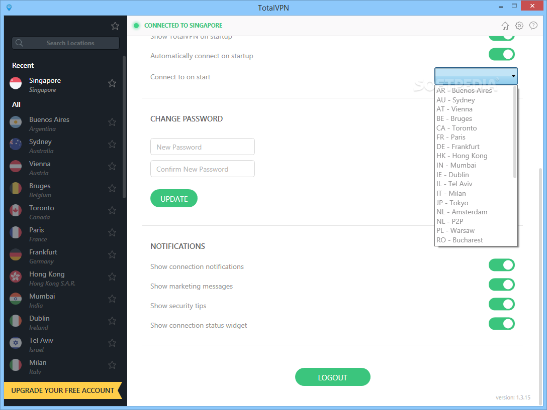Viewport: 547px width, 410px height.
Task: Click the UPDATE password button
Action: [174, 199]
